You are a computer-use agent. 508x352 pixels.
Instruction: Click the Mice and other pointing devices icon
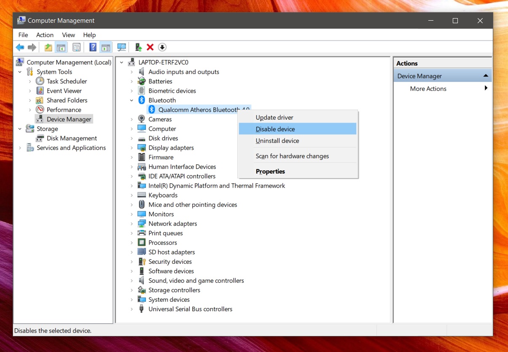[142, 204]
